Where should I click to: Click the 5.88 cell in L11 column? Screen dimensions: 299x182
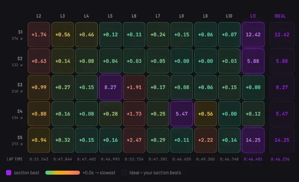[x=253, y=61]
